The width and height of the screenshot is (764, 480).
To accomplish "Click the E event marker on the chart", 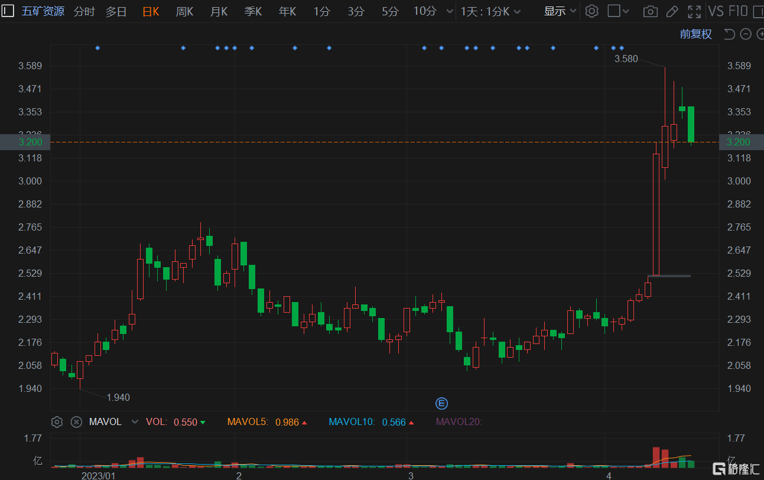I will tap(441, 403).
